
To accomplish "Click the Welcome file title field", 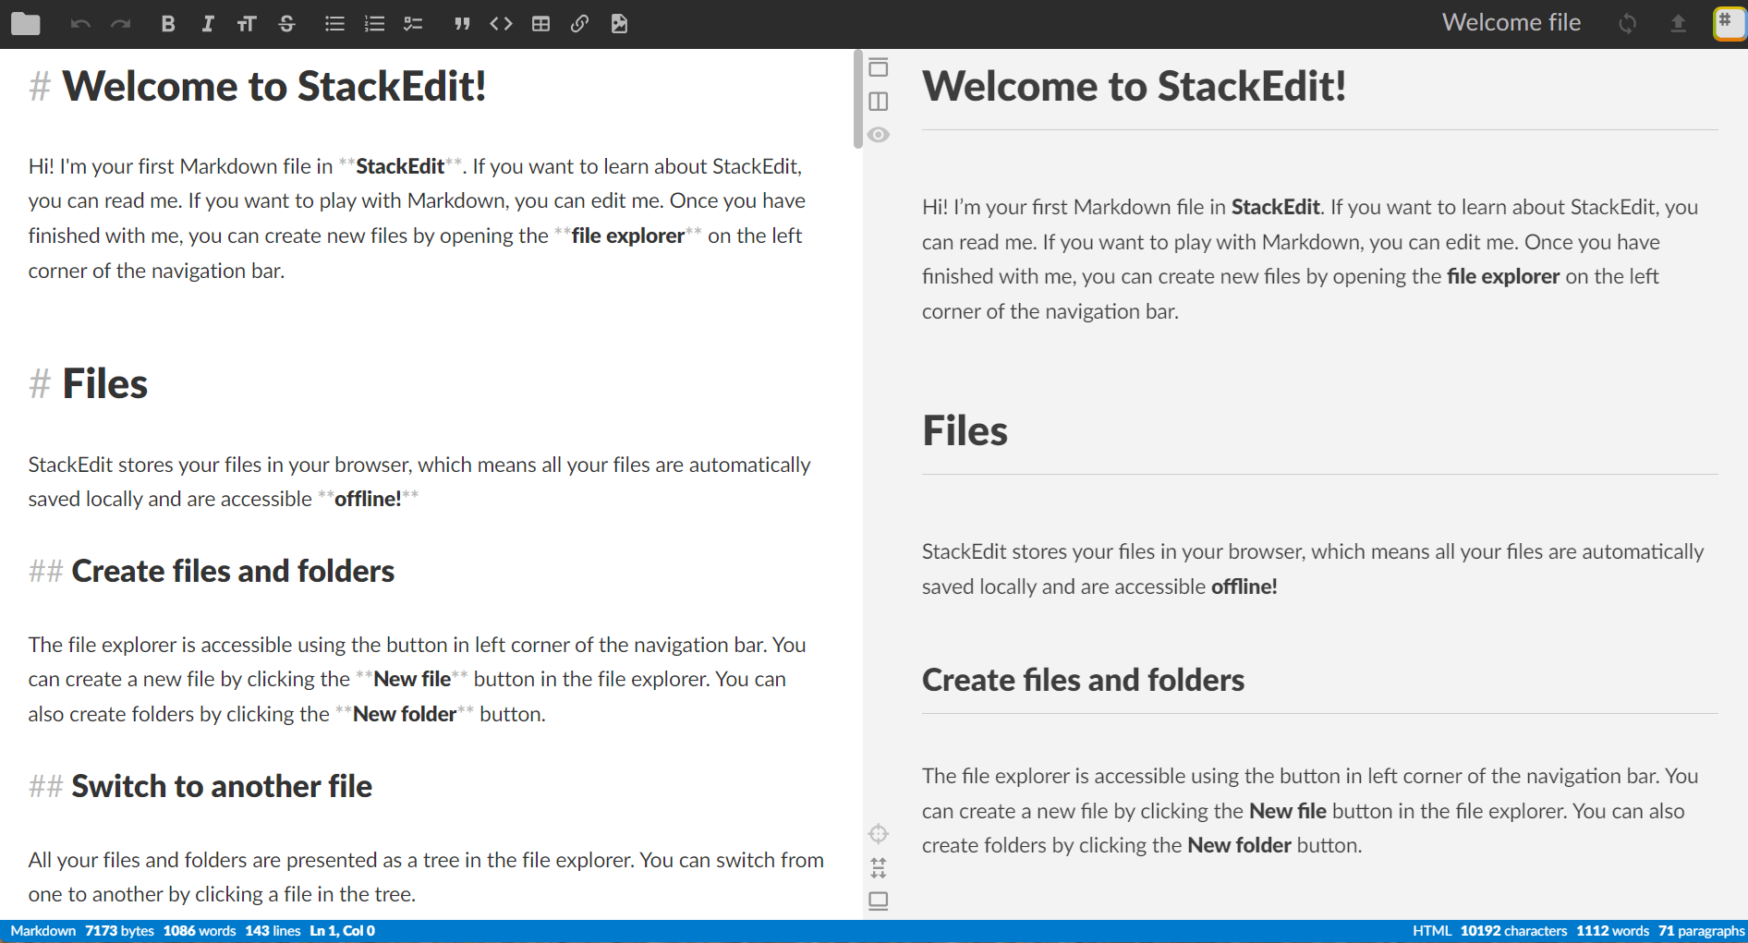I will click(x=1511, y=23).
